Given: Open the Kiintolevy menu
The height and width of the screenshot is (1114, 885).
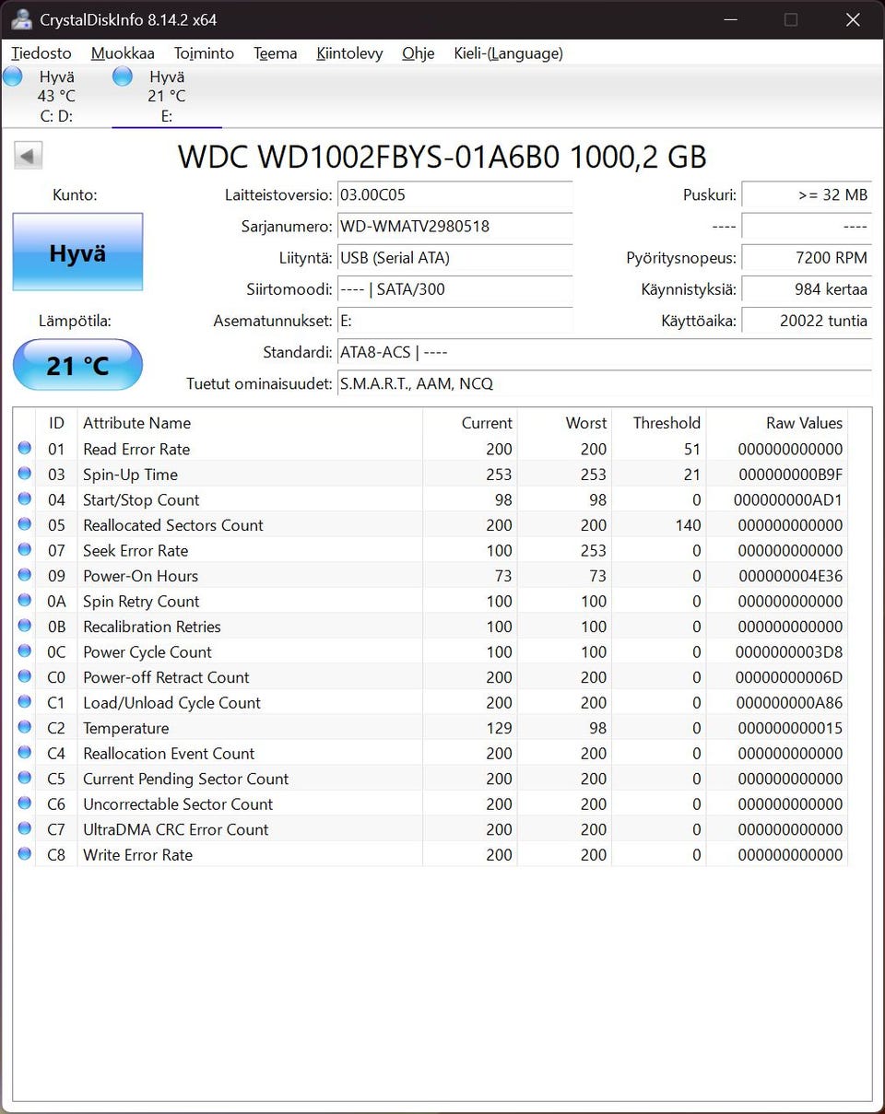Looking at the screenshot, I should point(349,53).
